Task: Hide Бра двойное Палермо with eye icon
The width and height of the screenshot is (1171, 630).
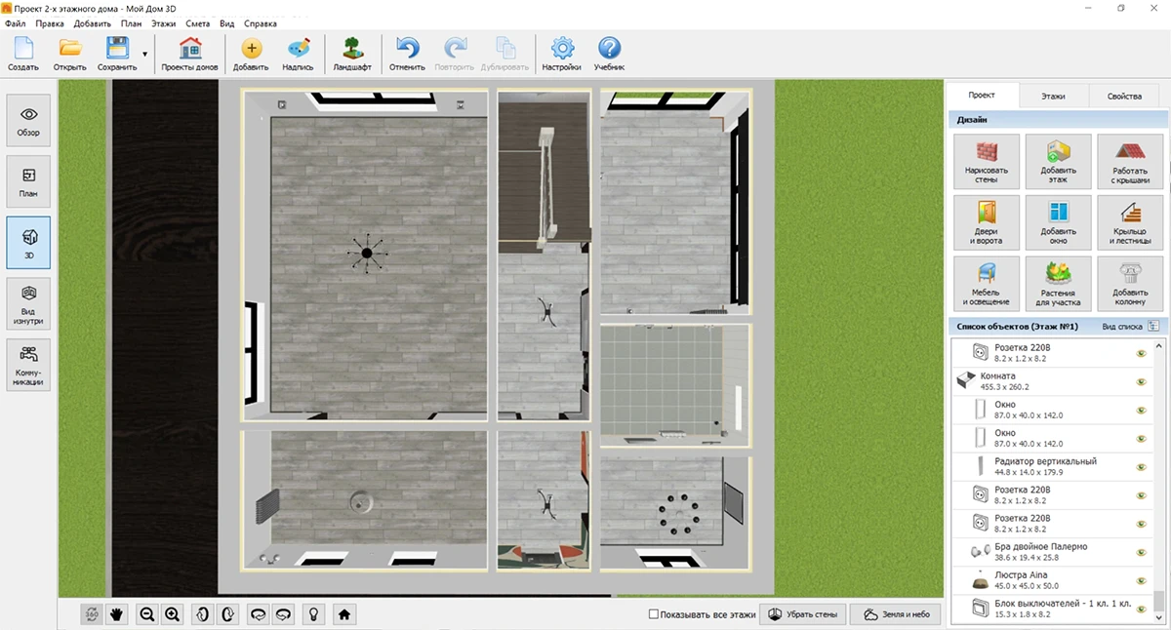Action: (1140, 551)
